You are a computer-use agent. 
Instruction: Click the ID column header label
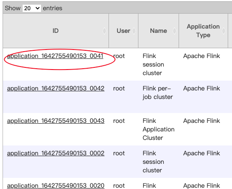56,31
